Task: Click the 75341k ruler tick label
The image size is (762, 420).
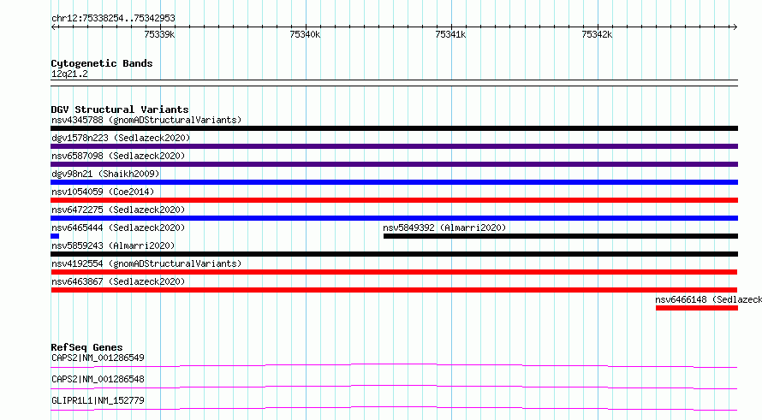Action: pos(450,34)
